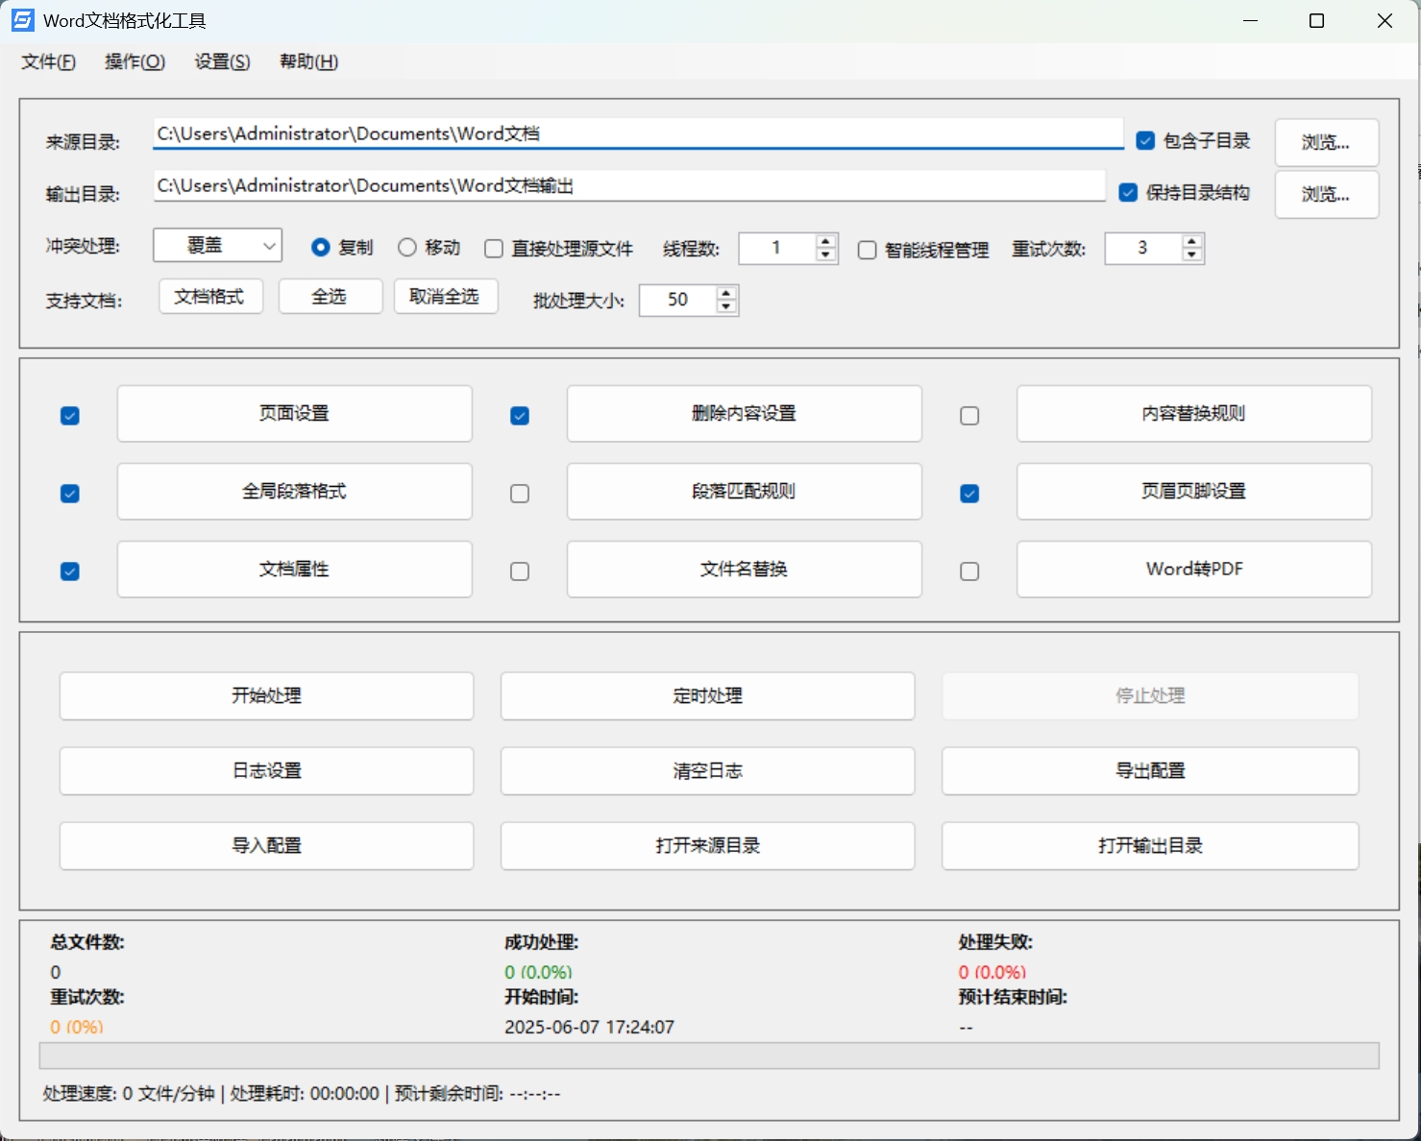The width and height of the screenshot is (1421, 1141).
Task: Click the 处理速度 status line text
Action: [x=302, y=1094]
